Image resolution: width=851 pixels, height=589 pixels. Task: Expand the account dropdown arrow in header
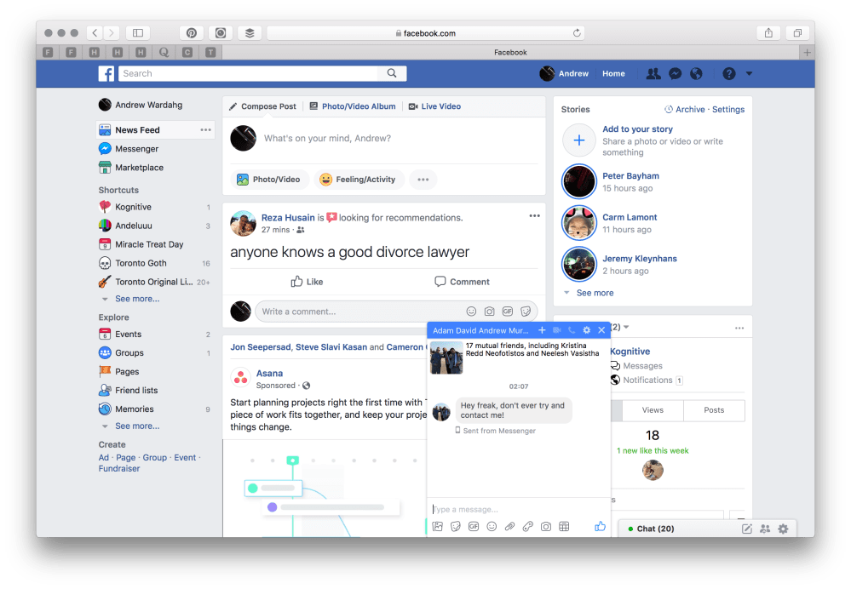(749, 74)
